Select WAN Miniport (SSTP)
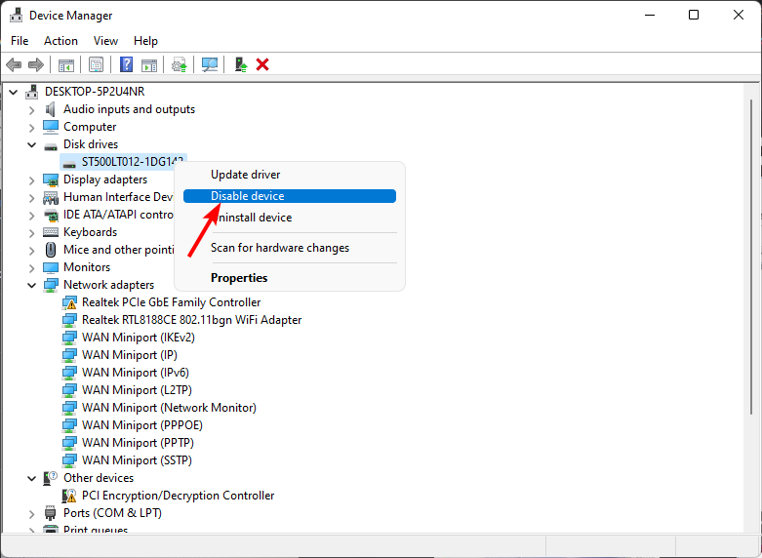This screenshot has height=558, width=762. tap(137, 459)
